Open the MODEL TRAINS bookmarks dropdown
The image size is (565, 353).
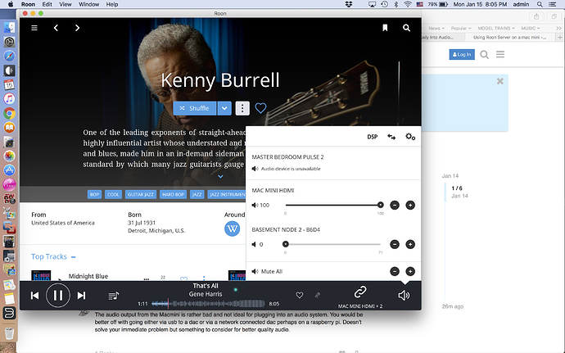click(x=496, y=28)
